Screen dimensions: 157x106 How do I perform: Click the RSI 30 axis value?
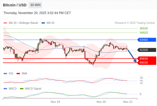[x=141, y=83]
